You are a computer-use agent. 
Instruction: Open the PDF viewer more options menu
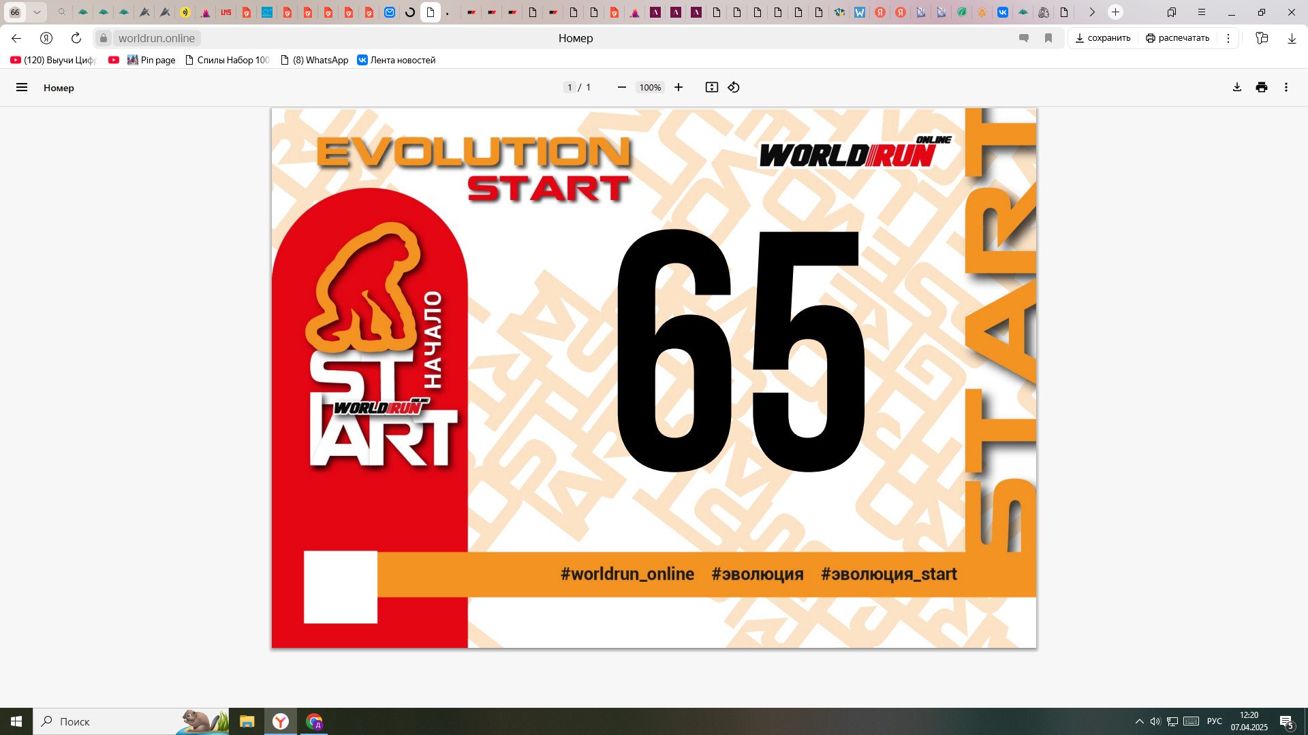point(1286,87)
